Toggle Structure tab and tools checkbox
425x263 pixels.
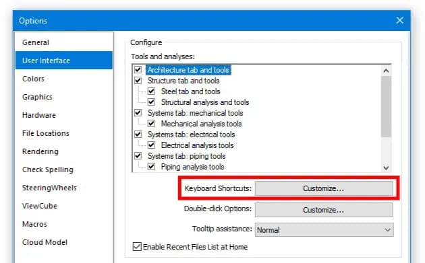click(138, 81)
